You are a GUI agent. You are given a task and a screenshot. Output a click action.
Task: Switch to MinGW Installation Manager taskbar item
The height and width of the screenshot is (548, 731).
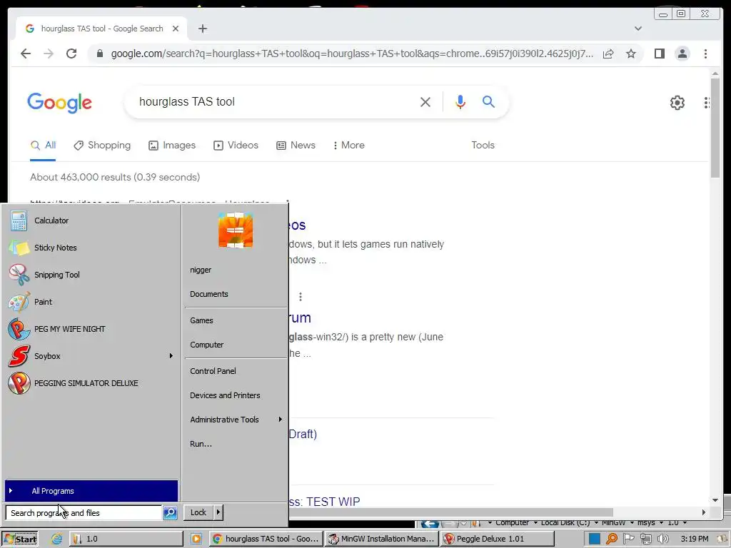point(381,539)
